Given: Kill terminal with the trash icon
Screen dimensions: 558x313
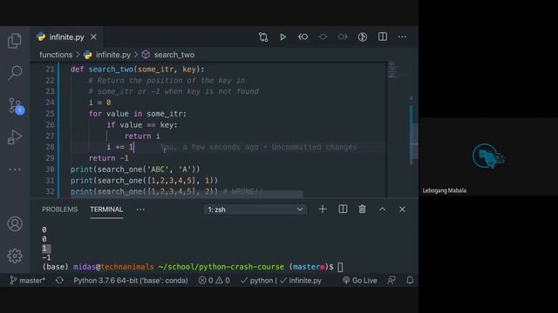Looking at the screenshot, I should click(x=363, y=210).
